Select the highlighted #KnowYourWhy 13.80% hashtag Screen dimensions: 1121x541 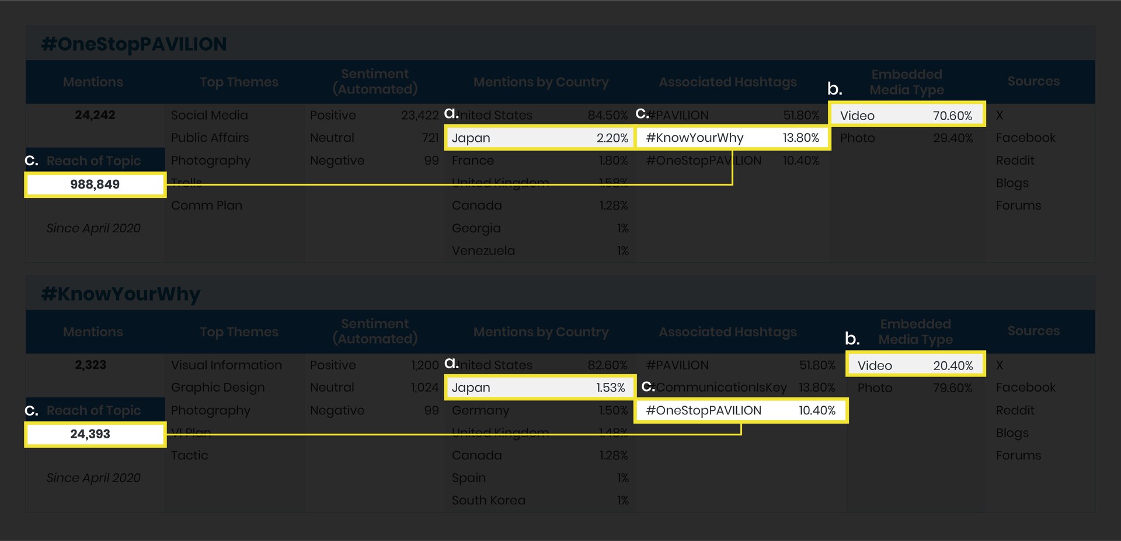pos(734,138)
